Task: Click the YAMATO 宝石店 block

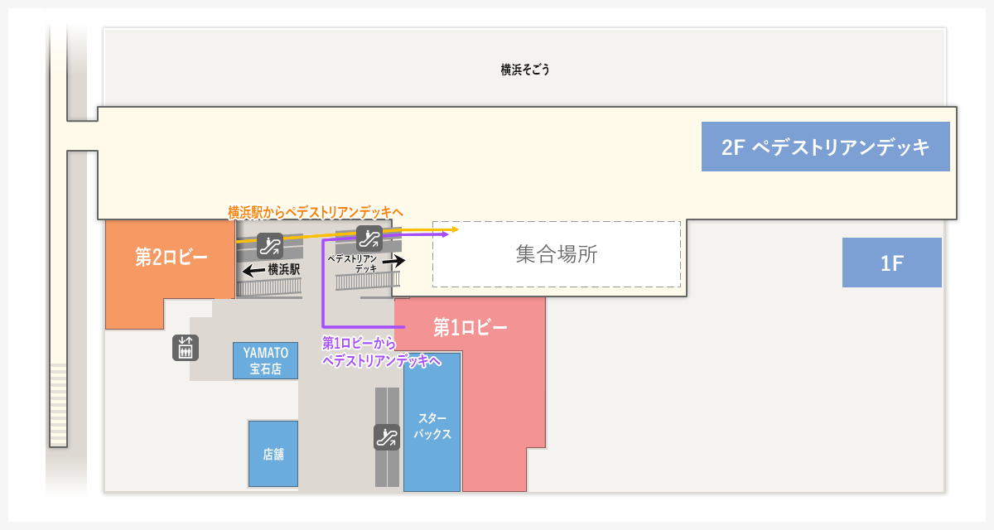Action: pyautogui.click(x=266, y=360)
